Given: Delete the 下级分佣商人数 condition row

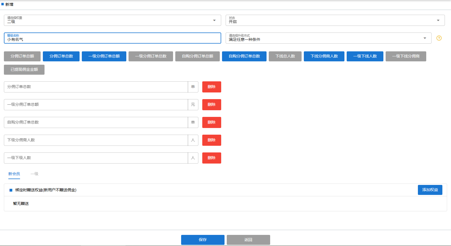Looking at the screenshot, I should 212,140.
